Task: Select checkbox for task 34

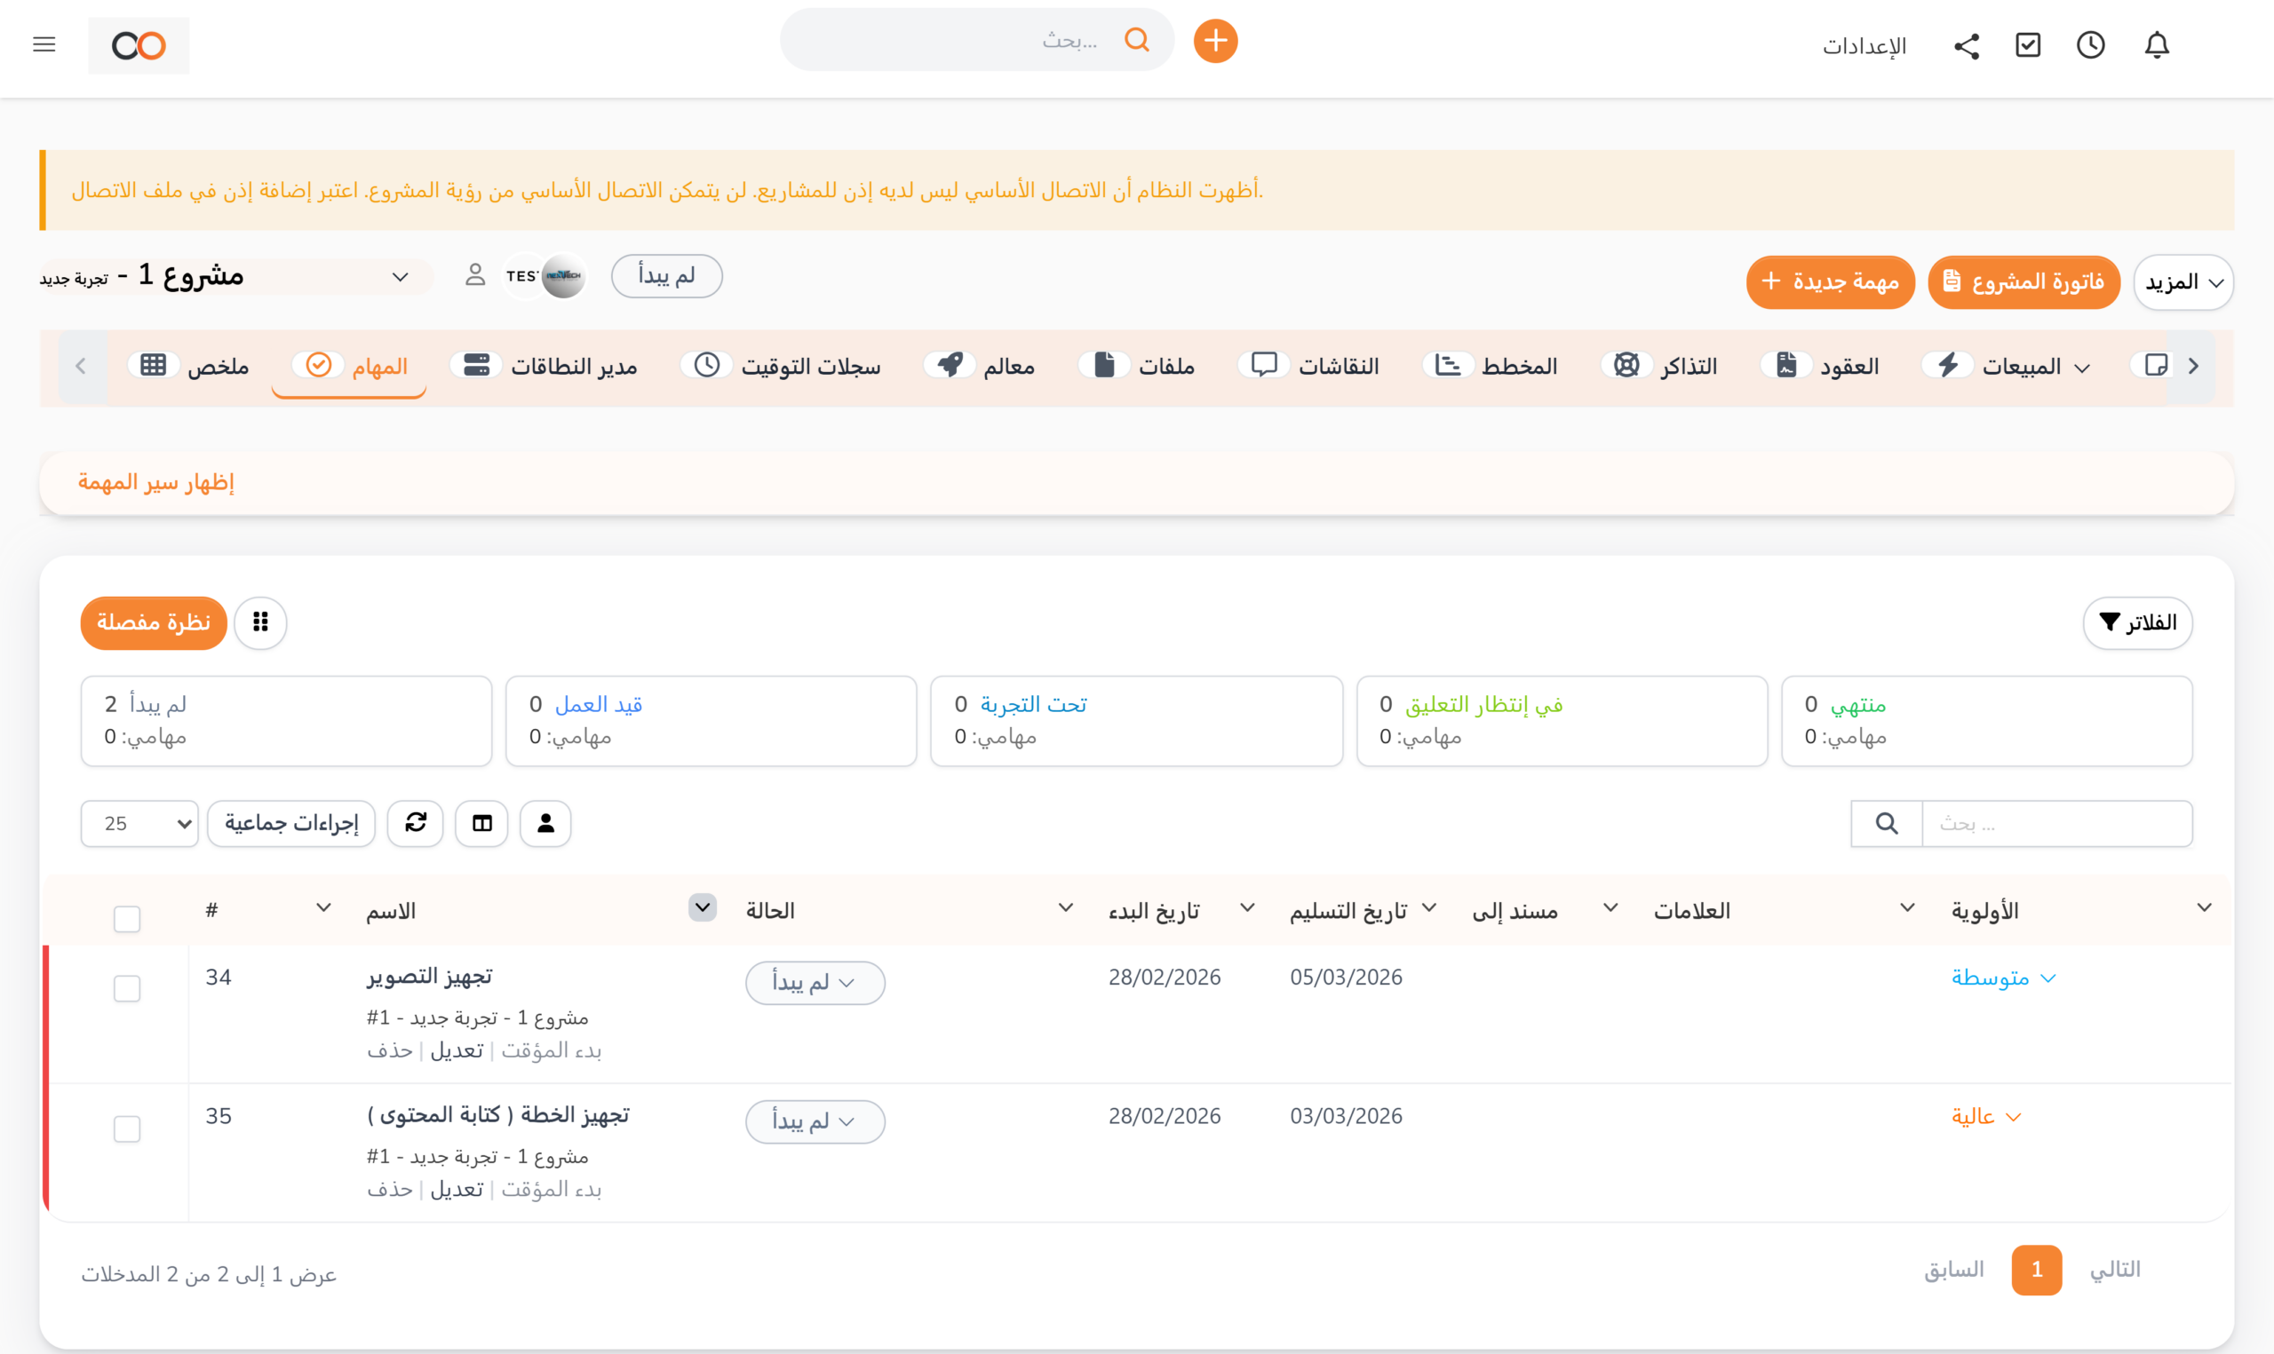Action: (x=127, y=988)
